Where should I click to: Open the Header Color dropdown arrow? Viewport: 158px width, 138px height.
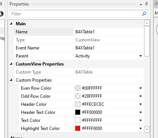click(140, 104)
